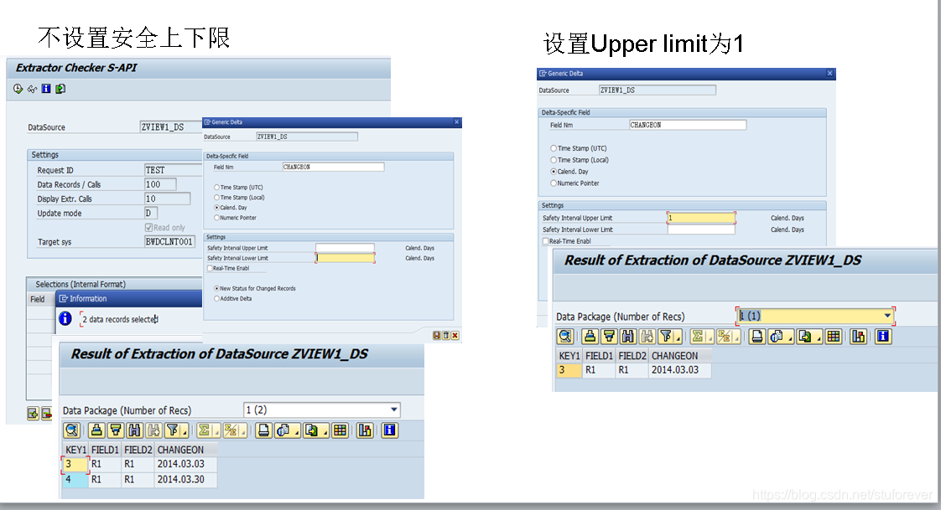Click the Save icon at bottom of ZVIEW1_DS dialog over Extractor Checker
The width and height of the screenshot is (941, 510).
(437, 336)
